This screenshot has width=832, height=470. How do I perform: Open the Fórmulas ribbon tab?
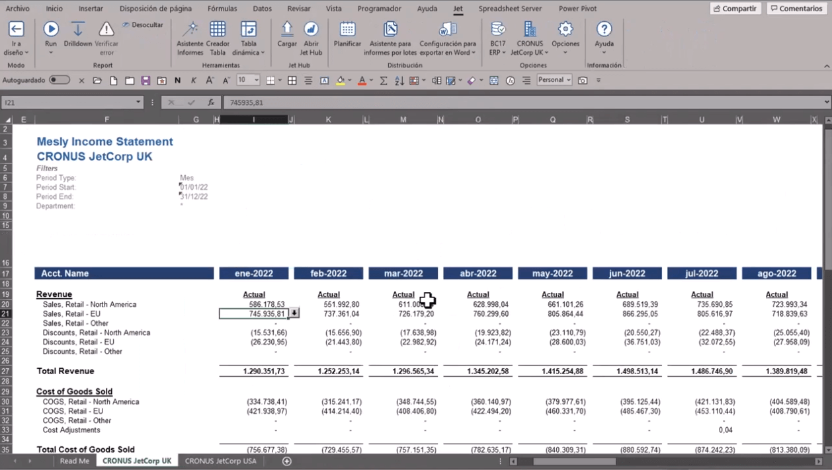[x=222, y=9]
